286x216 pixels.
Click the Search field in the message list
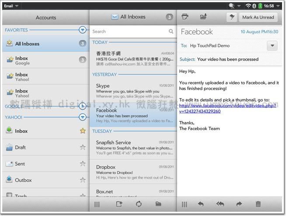[129, 31]
